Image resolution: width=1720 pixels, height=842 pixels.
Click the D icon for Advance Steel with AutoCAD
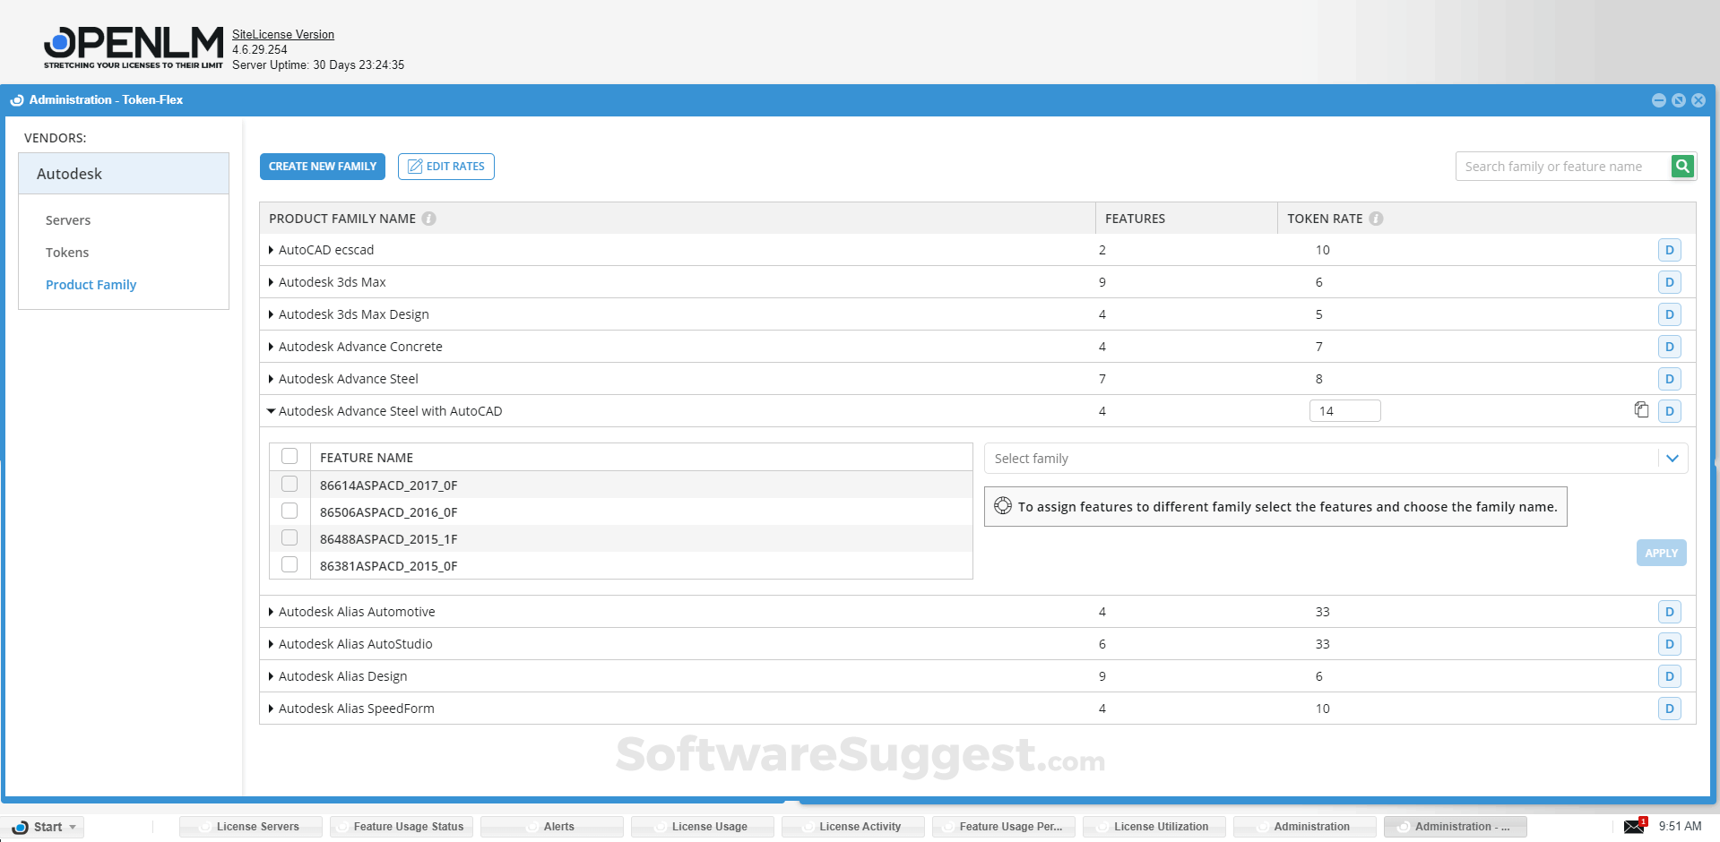1669,411
